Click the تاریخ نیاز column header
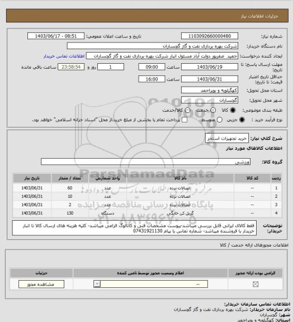293x322 pixels. [x=32, y=178]
